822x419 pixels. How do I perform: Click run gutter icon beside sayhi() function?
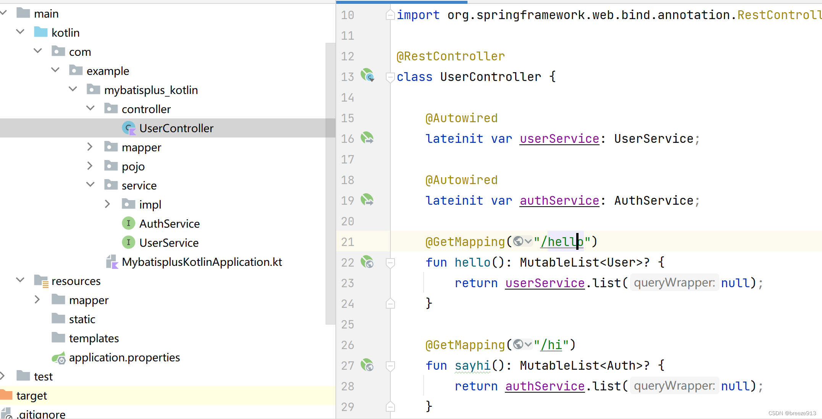click(x=367, y=365)
